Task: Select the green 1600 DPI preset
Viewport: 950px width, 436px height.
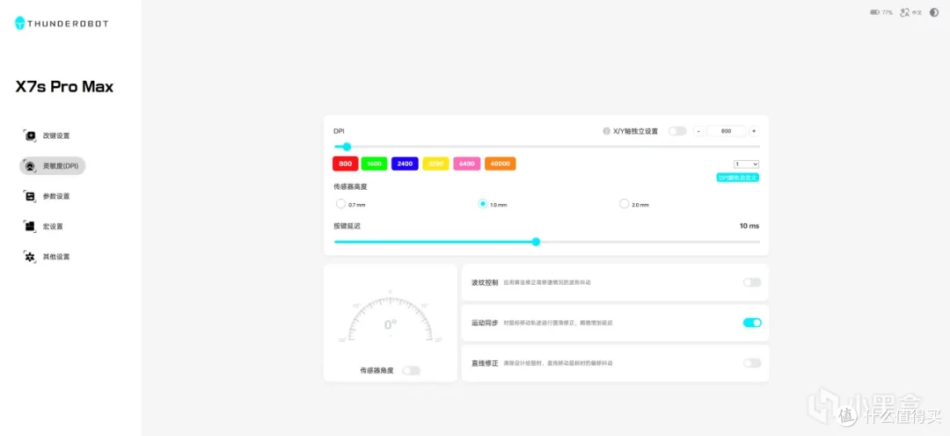Action: 374,163
